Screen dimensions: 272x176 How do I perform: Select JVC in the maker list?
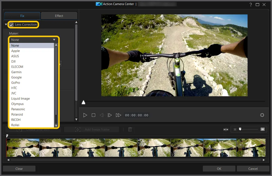tap(32, 93)
